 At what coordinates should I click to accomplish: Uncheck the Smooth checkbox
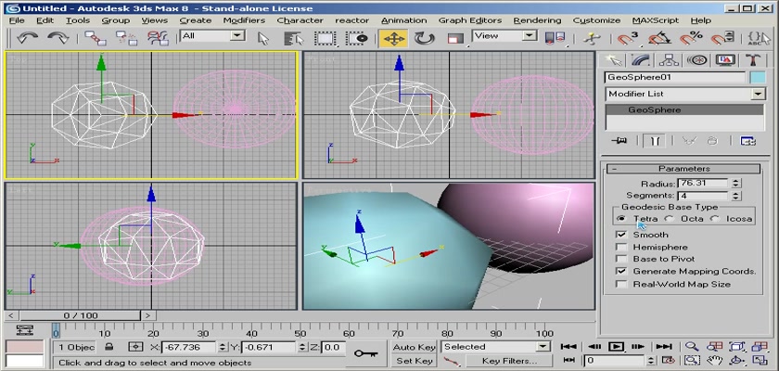tap(621, 235)
